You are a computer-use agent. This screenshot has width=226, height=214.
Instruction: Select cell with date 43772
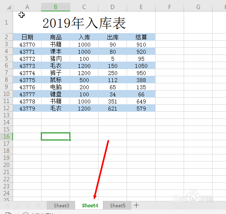(27, 58)
